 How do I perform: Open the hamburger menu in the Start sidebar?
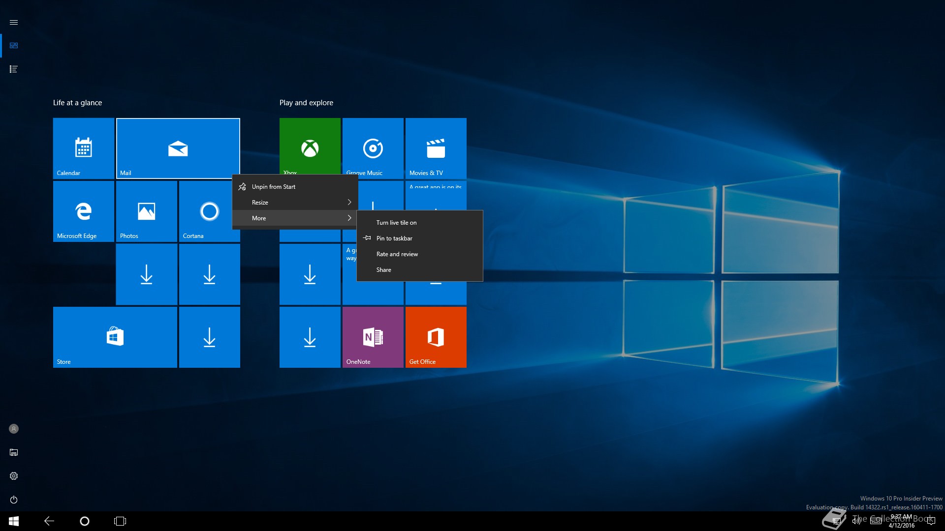pyautogui.click(x=14, y=22)
